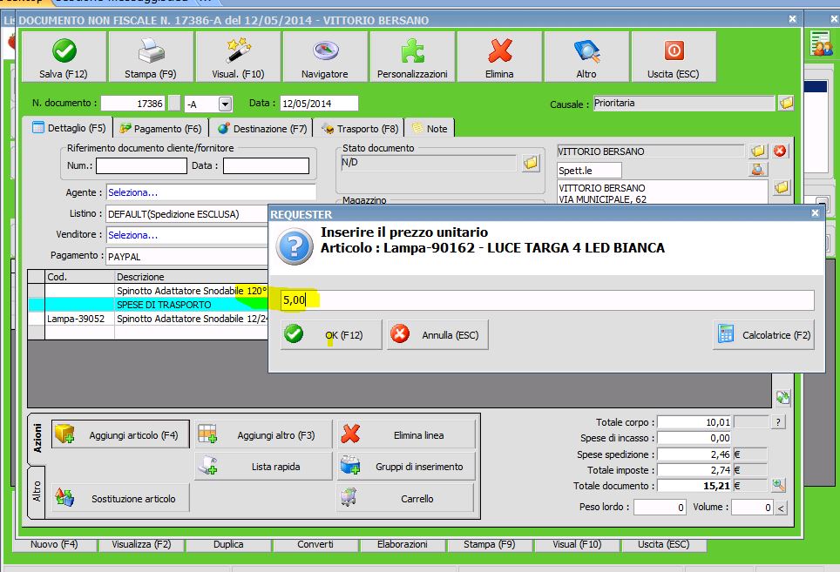The width and height of the screenshot is (840, 572).
Task: Click the Uscita (ESC) toolbar button
Action: [x=674, y=57]
